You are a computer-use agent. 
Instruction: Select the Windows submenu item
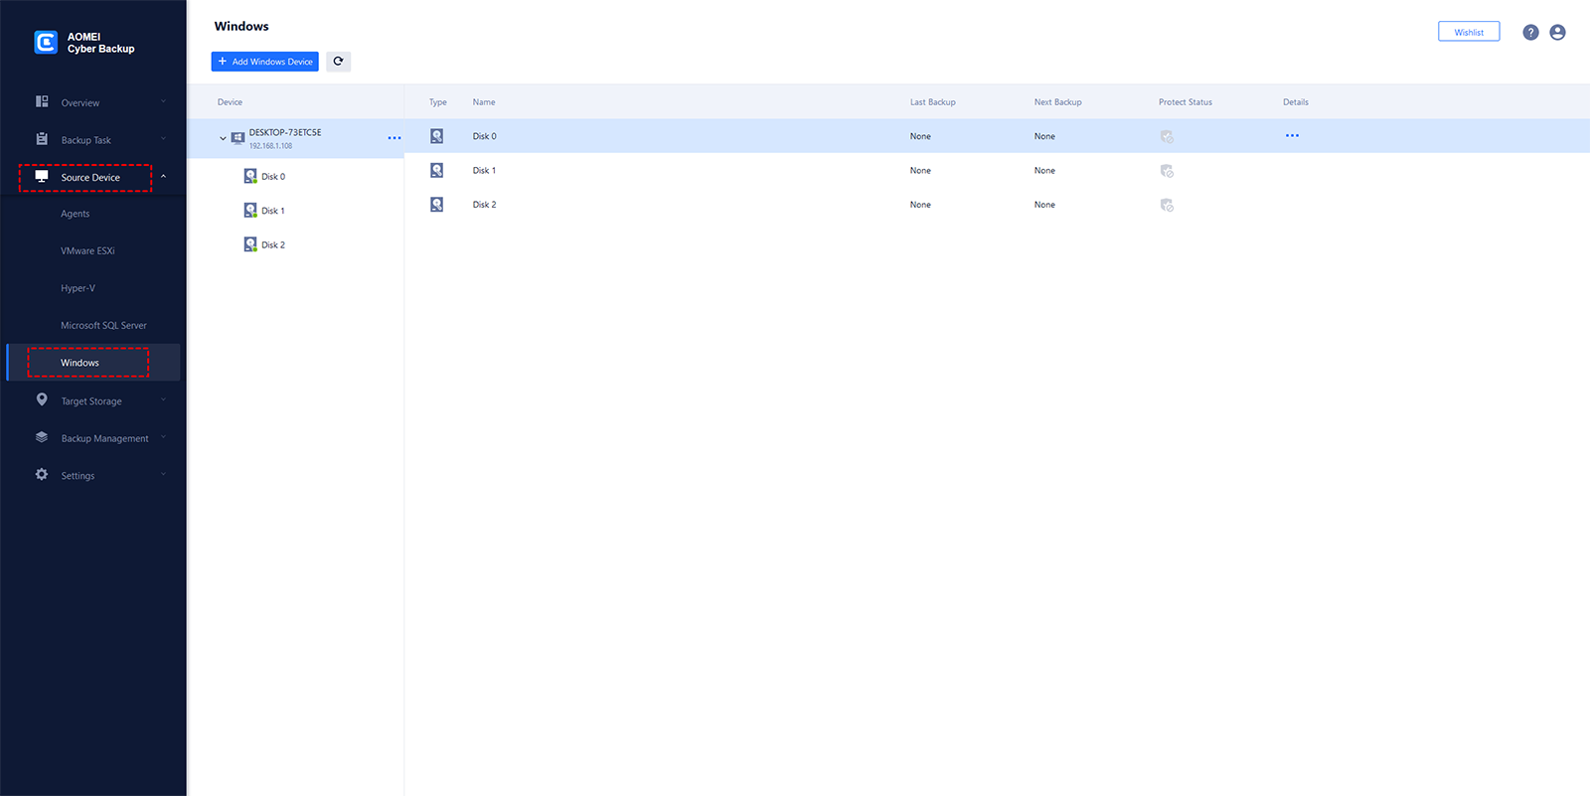pyautogui.click(x=79, y=363)
